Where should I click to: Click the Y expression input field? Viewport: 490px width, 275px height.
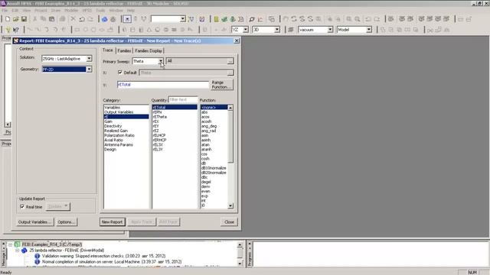[x=163, y=85]
